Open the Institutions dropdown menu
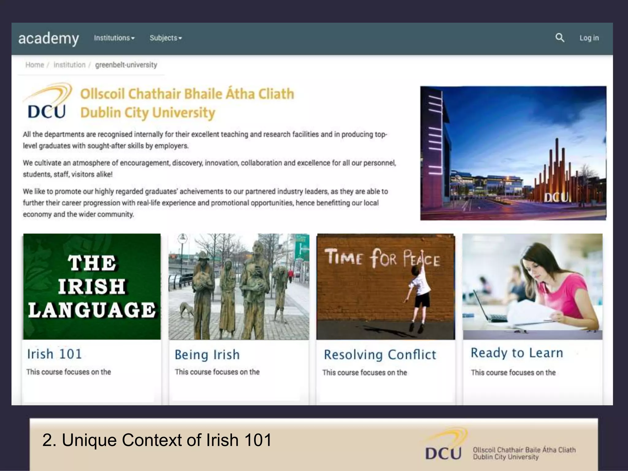This screenshot has width=628, height=471. pyautogui.click(x=114, y=38)
